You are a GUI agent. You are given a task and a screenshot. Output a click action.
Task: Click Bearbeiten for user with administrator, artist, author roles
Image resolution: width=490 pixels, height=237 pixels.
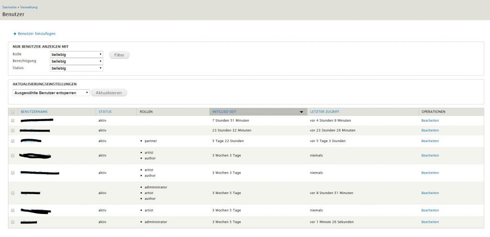[430, 193]
